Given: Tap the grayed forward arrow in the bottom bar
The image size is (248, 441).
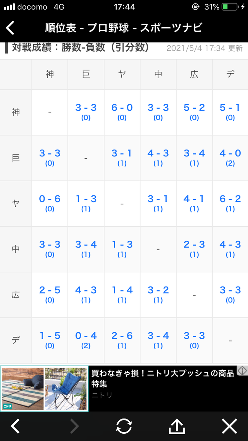Looking at the screenshot, I should click(75, 426).
